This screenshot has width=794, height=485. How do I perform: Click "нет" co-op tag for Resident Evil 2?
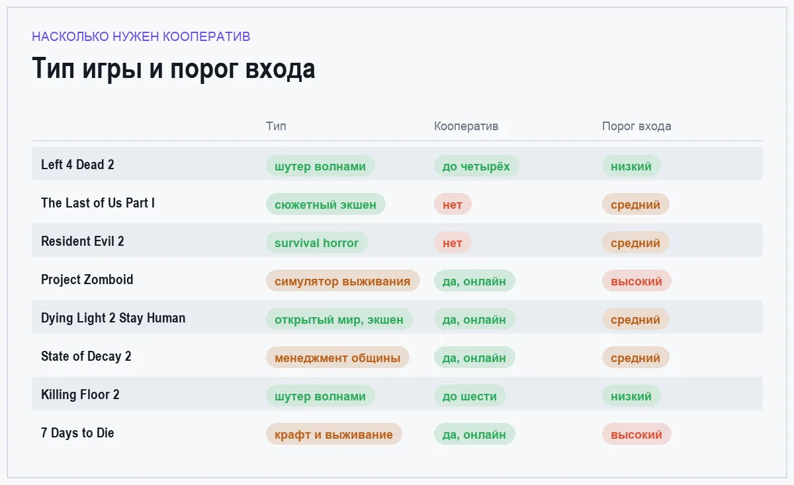453,243
